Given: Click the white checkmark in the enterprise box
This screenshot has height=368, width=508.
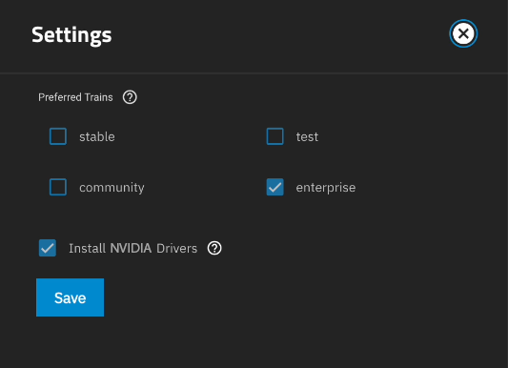Looking at the screenshot, I should pos(275,187).
